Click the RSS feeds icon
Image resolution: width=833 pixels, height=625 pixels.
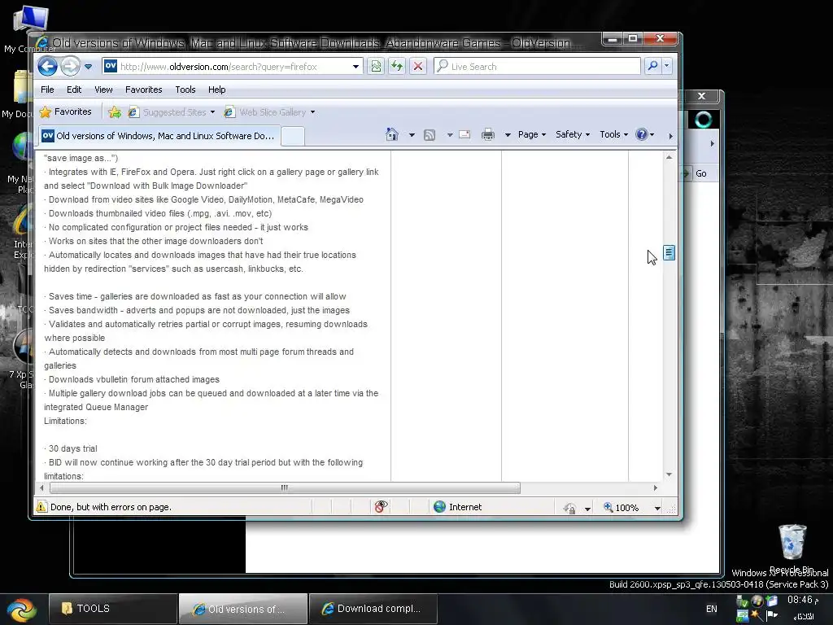click(430, 135)
